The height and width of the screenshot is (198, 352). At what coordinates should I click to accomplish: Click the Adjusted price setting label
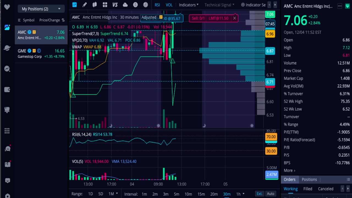point(149,17)
